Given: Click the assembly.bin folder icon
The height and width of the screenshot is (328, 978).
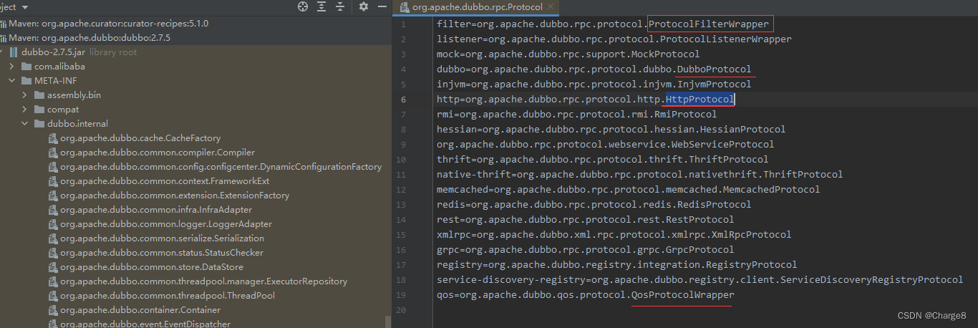Looking at the screenshot, I should (39, 95).
